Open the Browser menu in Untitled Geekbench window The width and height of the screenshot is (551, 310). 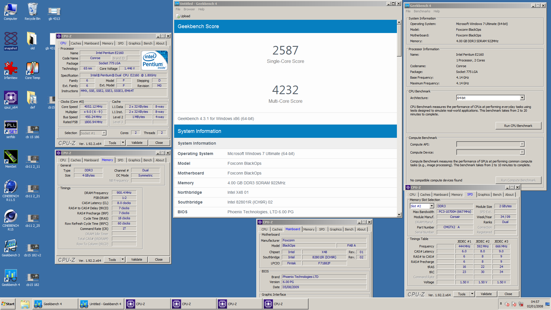coord(189,9)
